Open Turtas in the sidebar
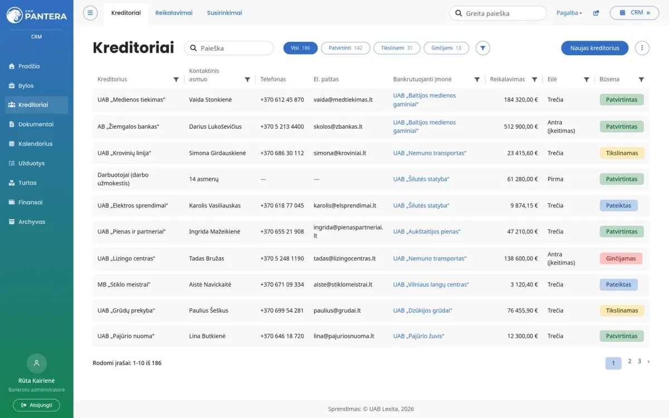Screen dimensions: 669x418 (37, 183)
